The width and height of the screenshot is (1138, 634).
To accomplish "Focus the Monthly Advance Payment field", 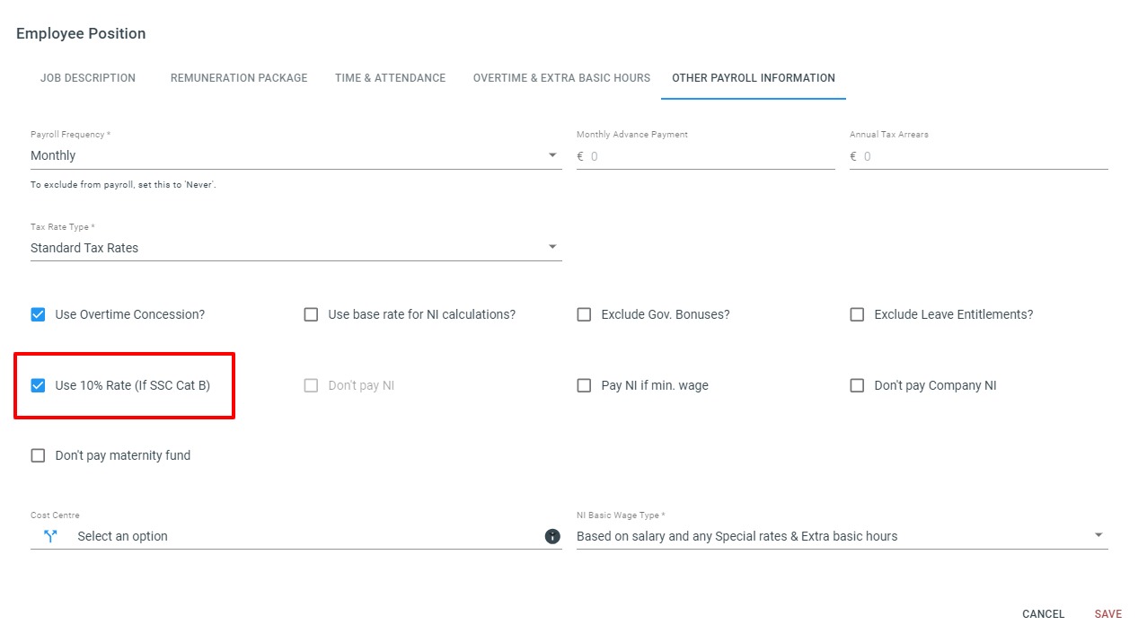I will click(706, 156).
